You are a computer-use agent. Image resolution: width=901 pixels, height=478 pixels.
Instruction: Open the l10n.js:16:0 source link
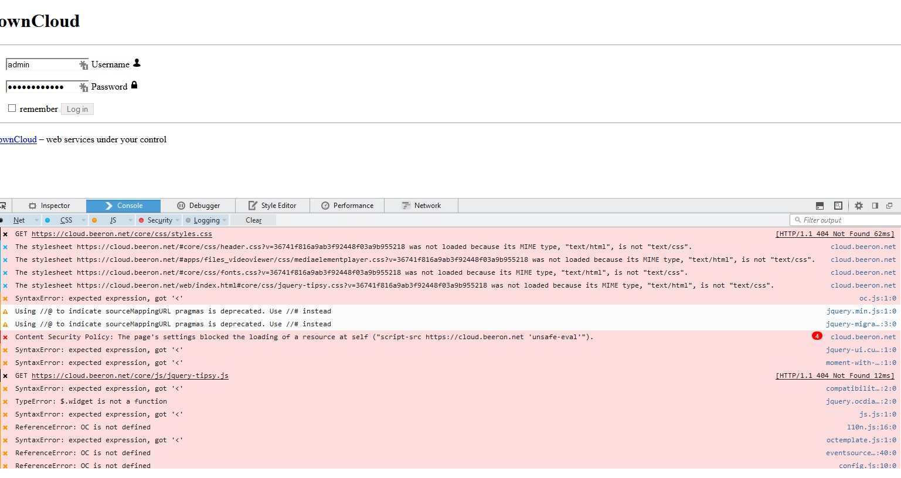pyautogui.click(x=872, y=427)
